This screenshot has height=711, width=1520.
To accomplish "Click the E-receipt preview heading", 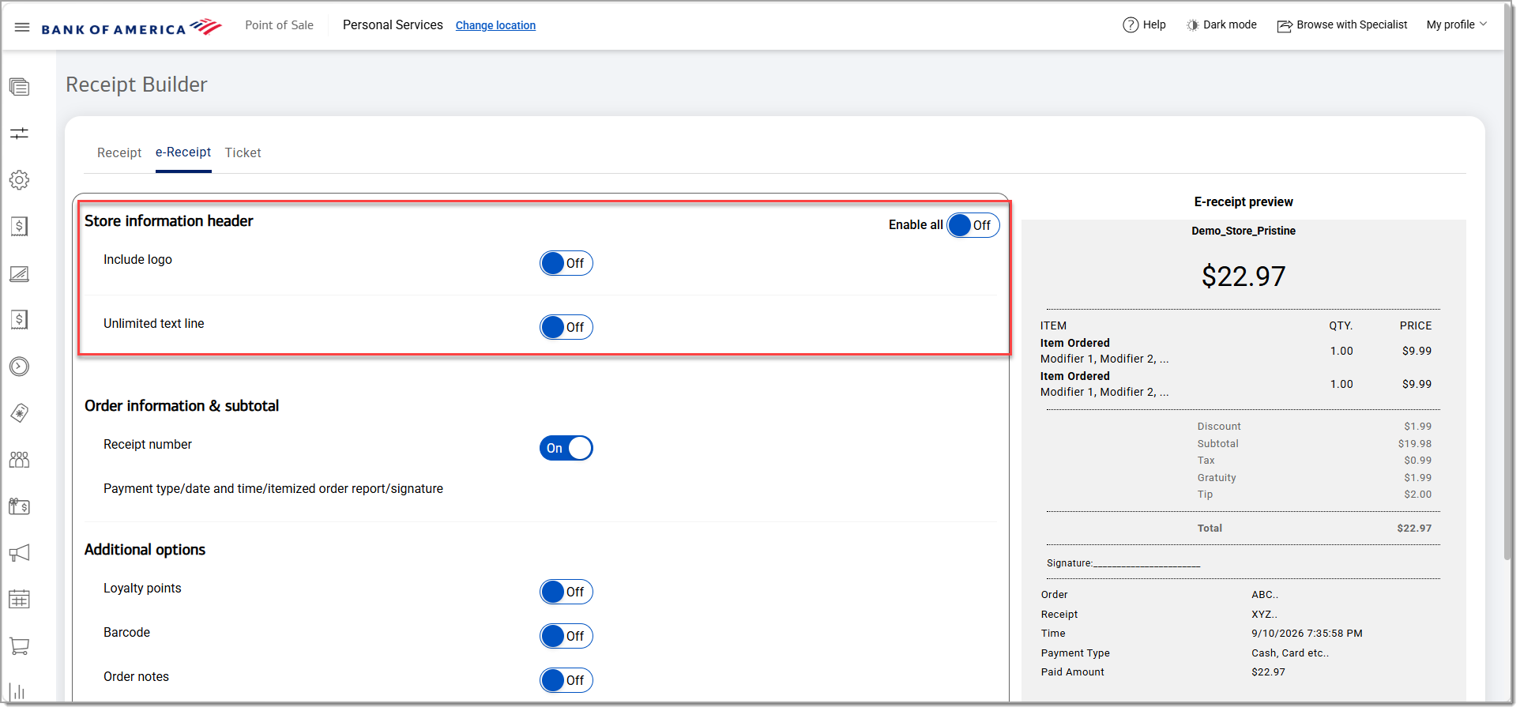I will pos(1243,202).
